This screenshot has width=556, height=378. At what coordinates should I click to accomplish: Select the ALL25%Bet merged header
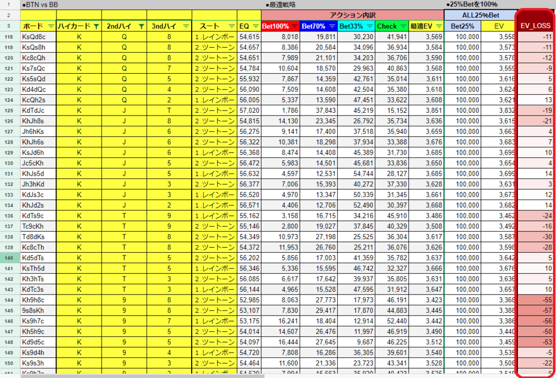480,15
